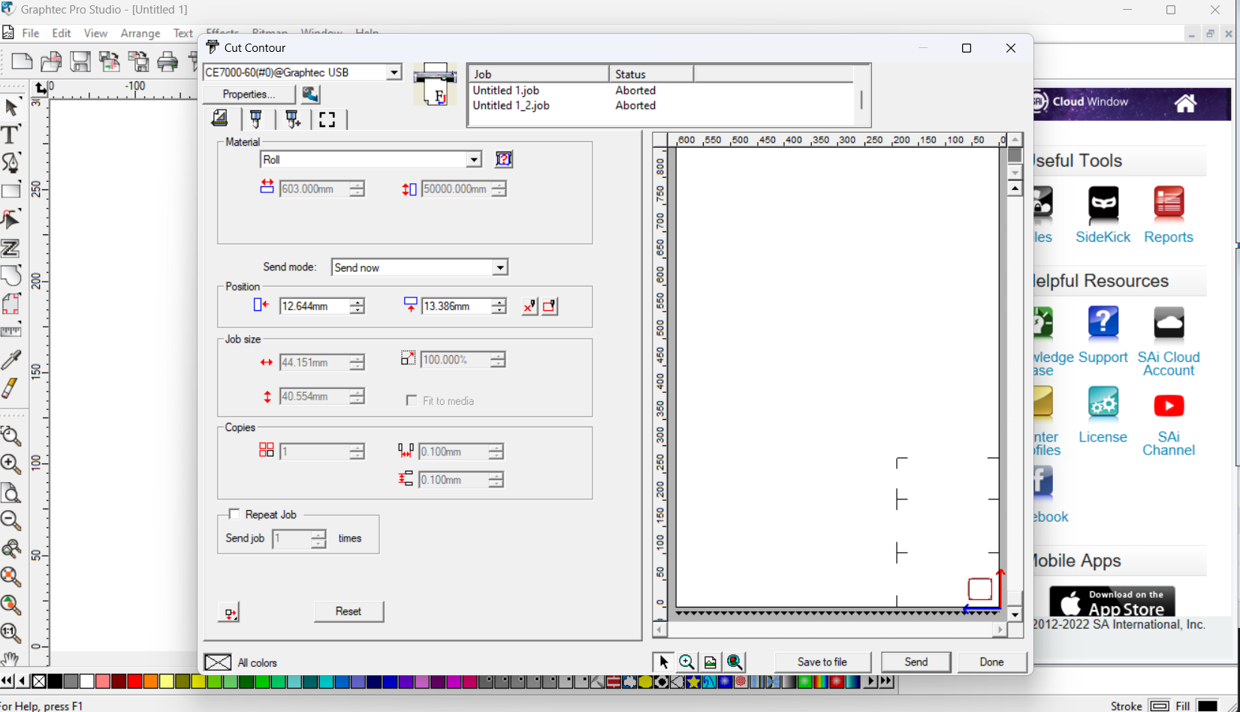Click the interactive position icon with red X

(529, 306)
